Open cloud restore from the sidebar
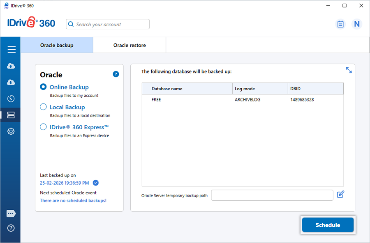370x243 pixels. pyautogui.click(x=11, y=83)
